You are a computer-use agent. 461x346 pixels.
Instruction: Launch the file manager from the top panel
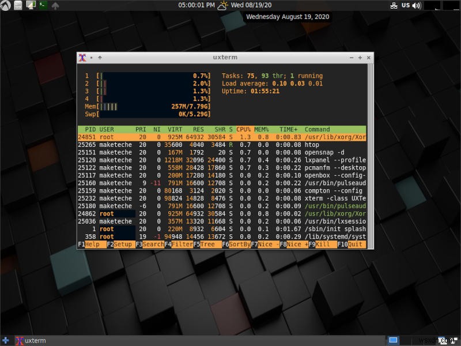[17, 5]
